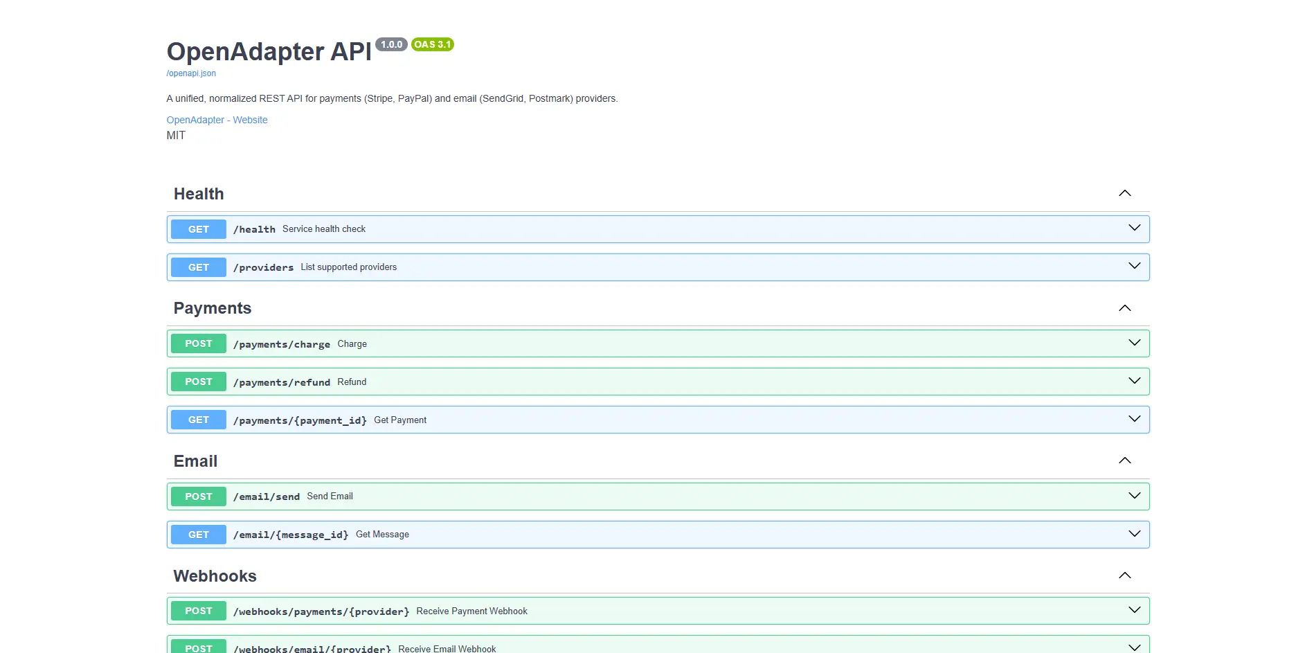1314x653 pixels.
Task: Click the 'Get Message' summary text
Action: [x=382, y=534]
